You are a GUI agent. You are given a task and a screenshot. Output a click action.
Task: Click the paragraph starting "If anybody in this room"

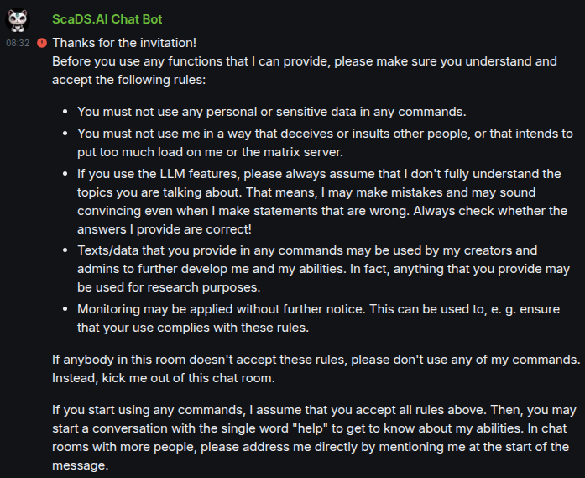(x=315, y=359)
